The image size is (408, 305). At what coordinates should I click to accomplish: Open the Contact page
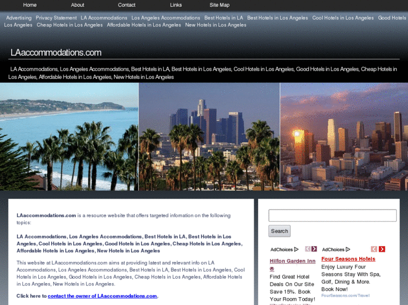pyautogui.click(x=126, y=5)
